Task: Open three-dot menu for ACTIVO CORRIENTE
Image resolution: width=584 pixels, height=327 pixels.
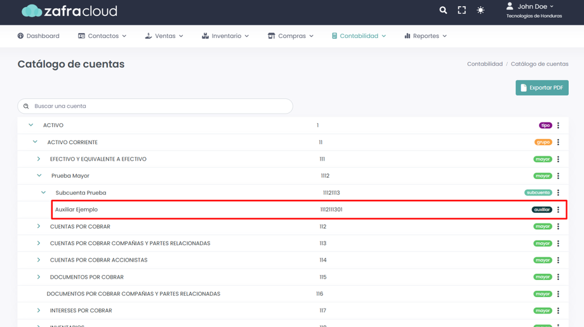Action: 559,142
